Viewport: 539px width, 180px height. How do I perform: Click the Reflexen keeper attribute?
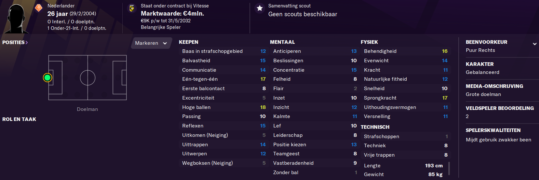click(x=224, y=126)
